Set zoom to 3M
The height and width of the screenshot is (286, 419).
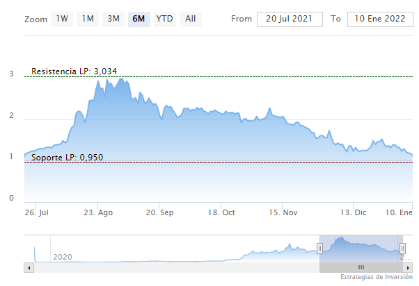[x=113, y=19]
